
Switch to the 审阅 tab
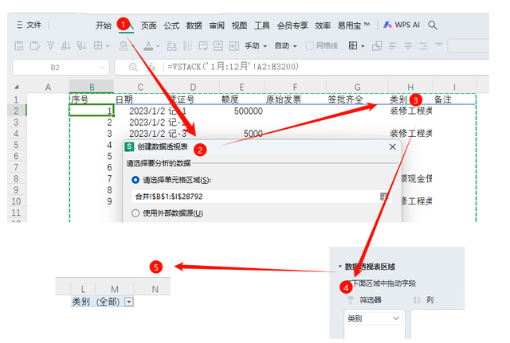pos(217,25)
